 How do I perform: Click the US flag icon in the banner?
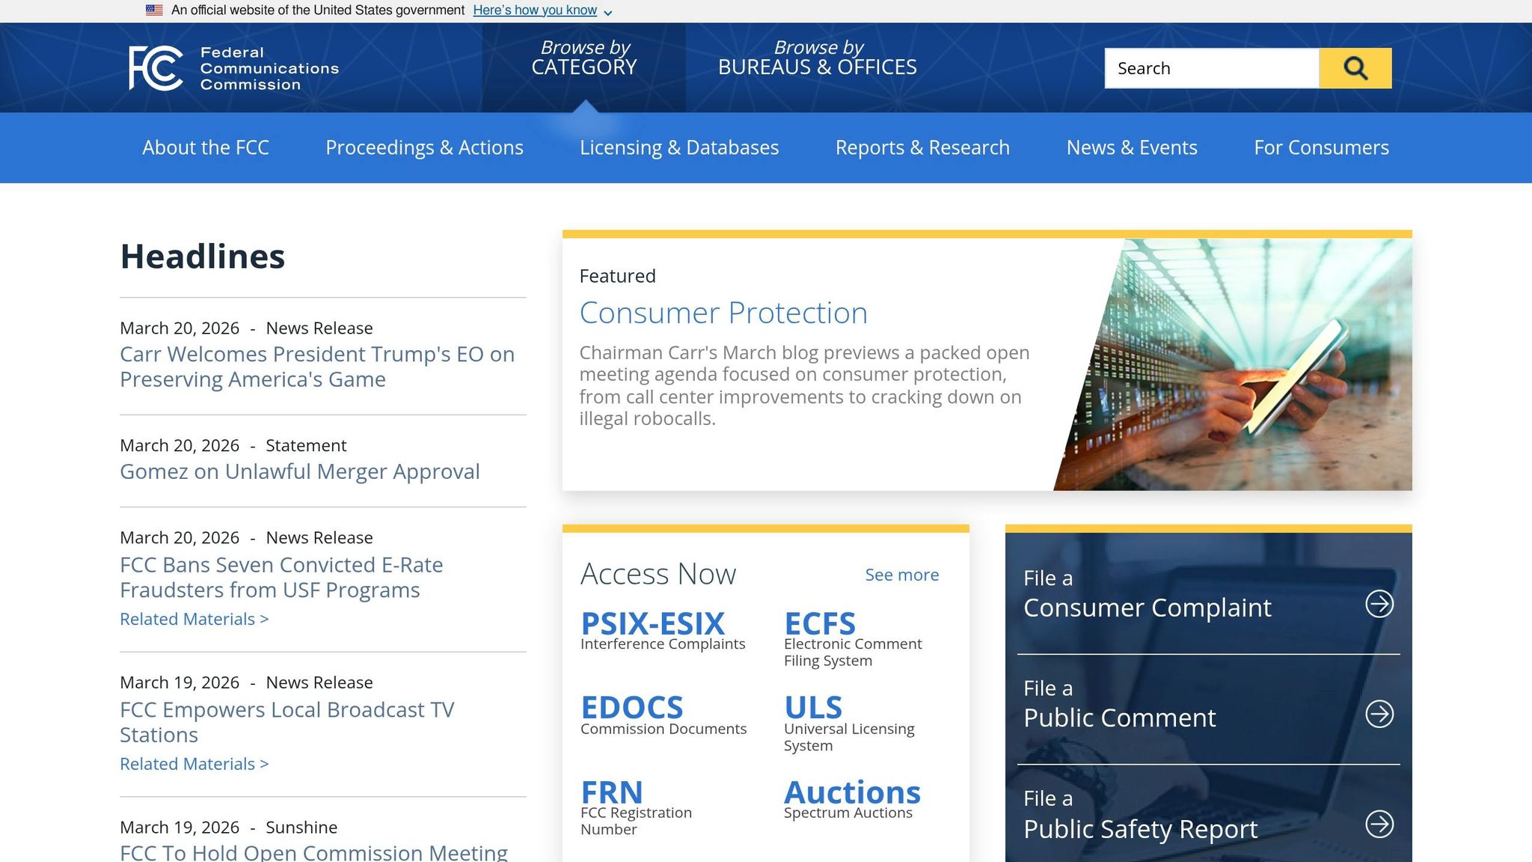tap(155, 10)
